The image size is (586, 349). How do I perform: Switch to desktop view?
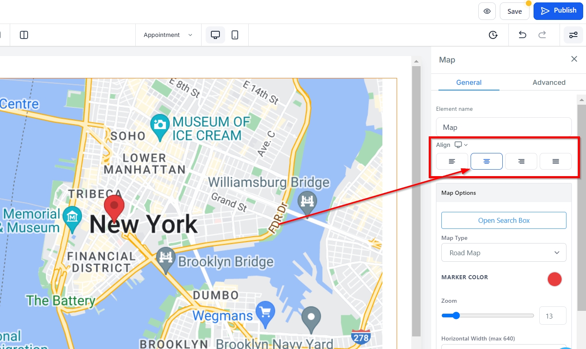pyautogui.click(x=215, y=35)
